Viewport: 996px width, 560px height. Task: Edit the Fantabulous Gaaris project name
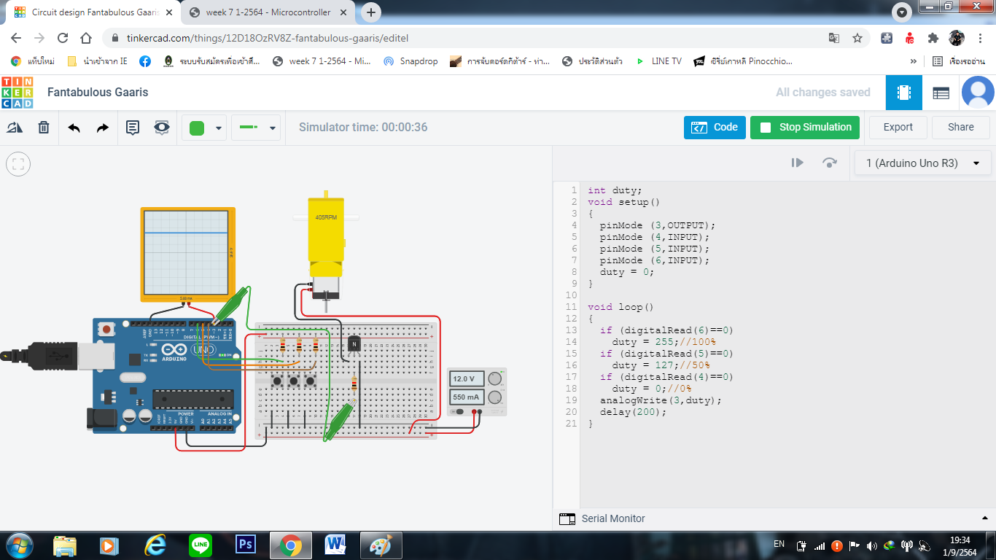[98, 92]
